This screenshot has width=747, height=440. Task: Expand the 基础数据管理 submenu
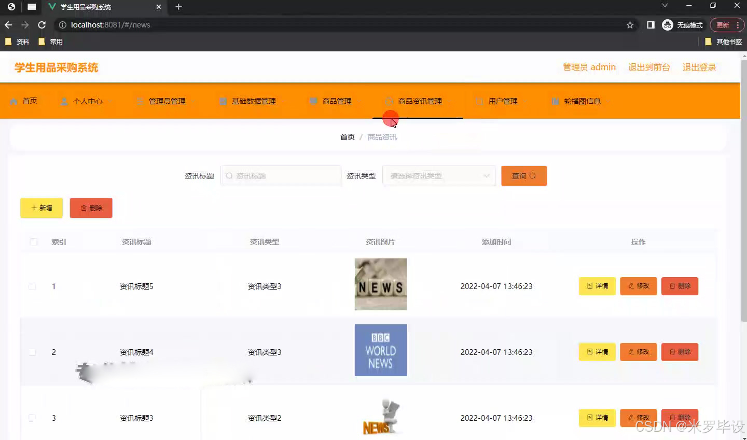pyautogui.click(x=253, y=101)
